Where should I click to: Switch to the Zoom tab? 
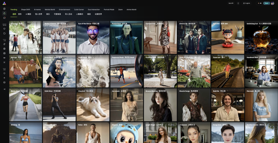[120, 10]
